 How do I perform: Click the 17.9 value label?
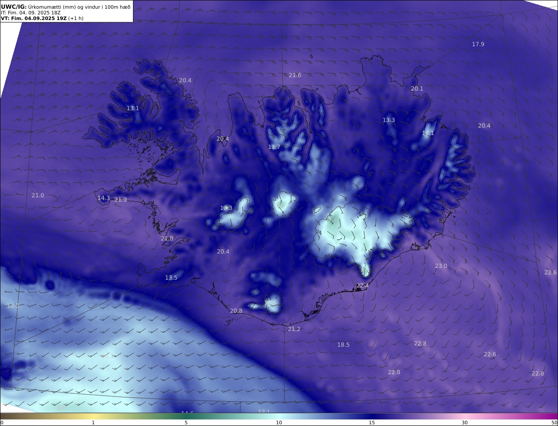point(478,44)
